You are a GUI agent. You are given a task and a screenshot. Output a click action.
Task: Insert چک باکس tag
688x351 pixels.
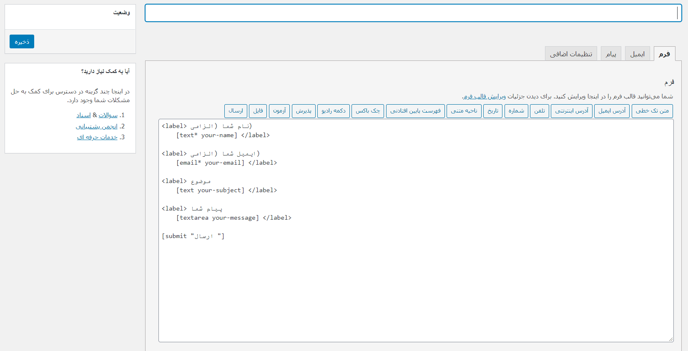pyautogui.click(x=368, y=111)
